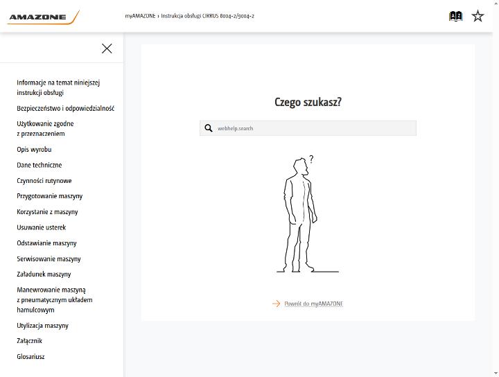Viewport: 499px width, 377px height.
Task: Click the magnifying glass search icon
Action: pos(209,128)
